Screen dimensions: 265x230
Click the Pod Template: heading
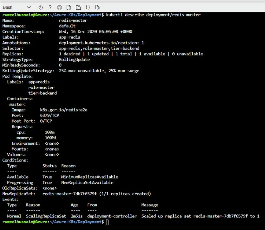(x=17, y=76)
